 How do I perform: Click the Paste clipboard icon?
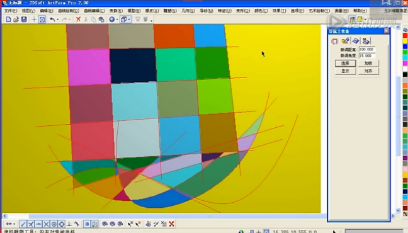[101, 20]
